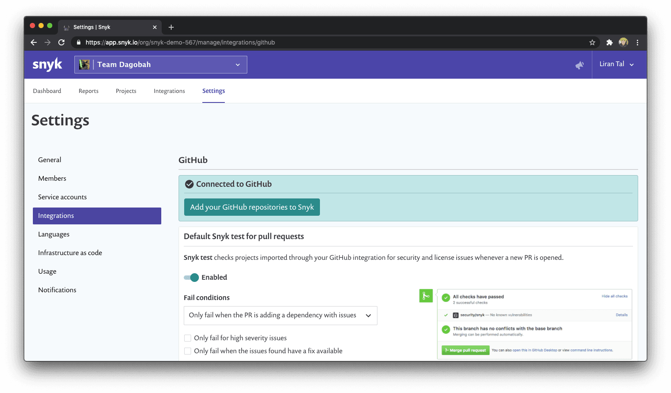Open General settings in sidebar
Screen dimensions: 671x393
click(50, 160)
